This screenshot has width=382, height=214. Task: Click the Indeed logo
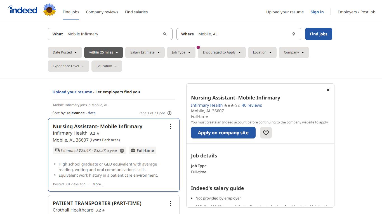pyautogui.click(x=23, y=10)
